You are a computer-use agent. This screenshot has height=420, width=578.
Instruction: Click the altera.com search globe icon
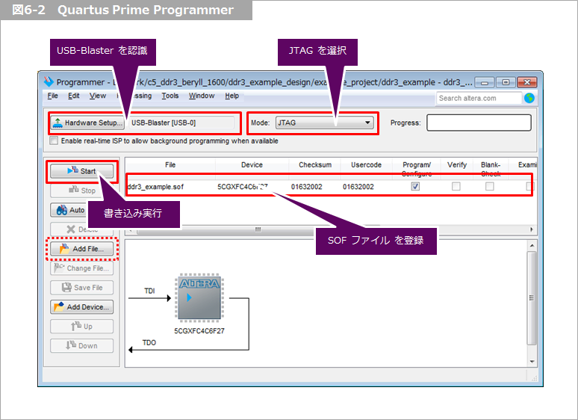(529, 98)
